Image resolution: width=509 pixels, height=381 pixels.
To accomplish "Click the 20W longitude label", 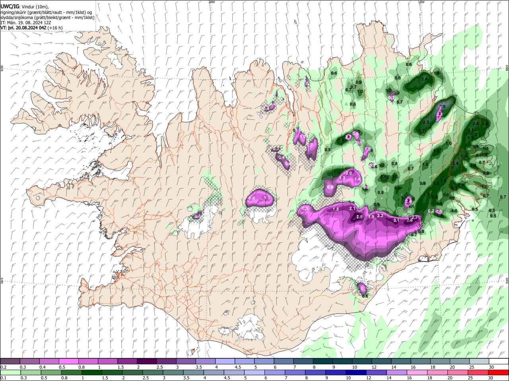I will tap(212, 2).
